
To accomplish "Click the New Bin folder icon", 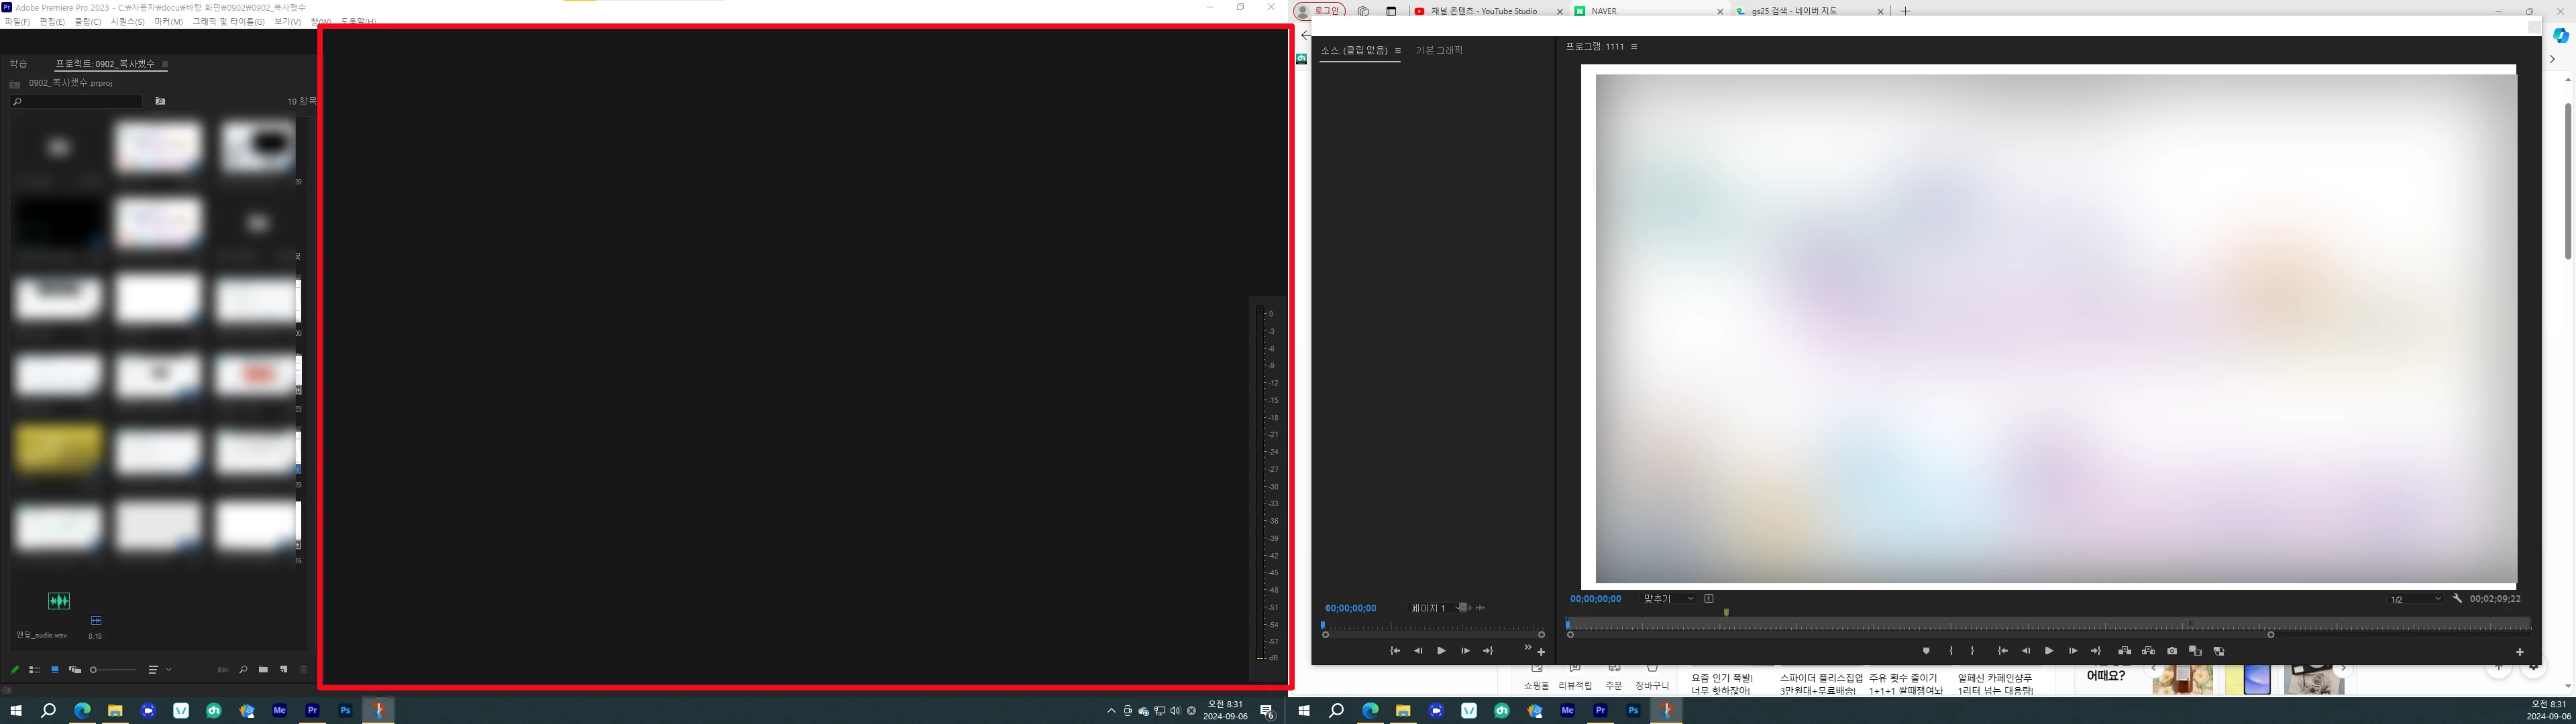I will pos(263,670).
